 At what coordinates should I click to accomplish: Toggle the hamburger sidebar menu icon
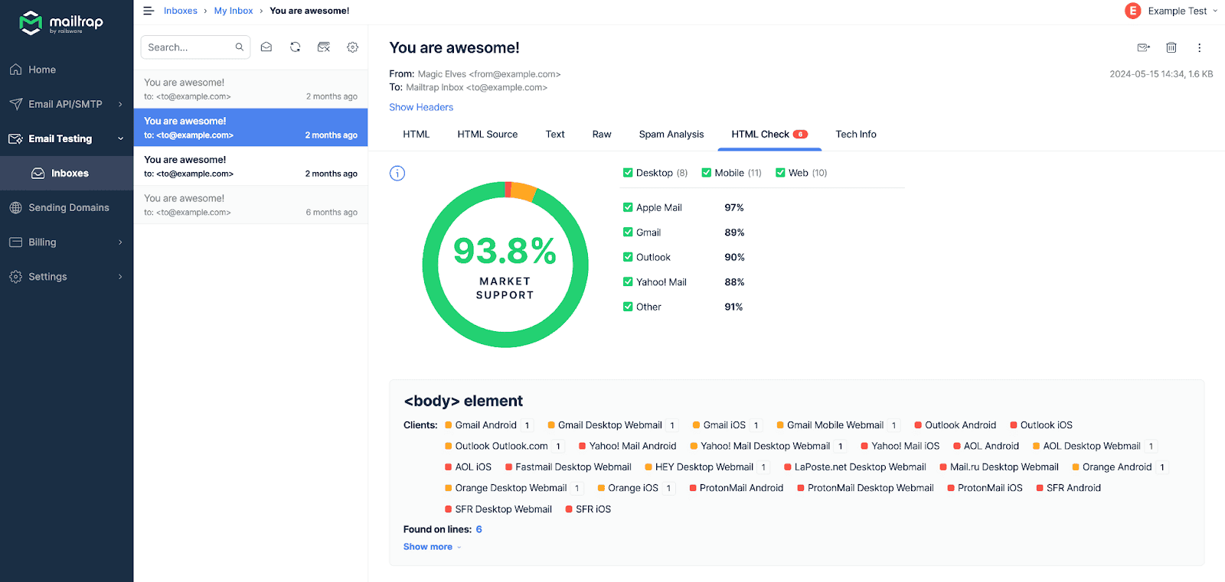click(149, 11)
